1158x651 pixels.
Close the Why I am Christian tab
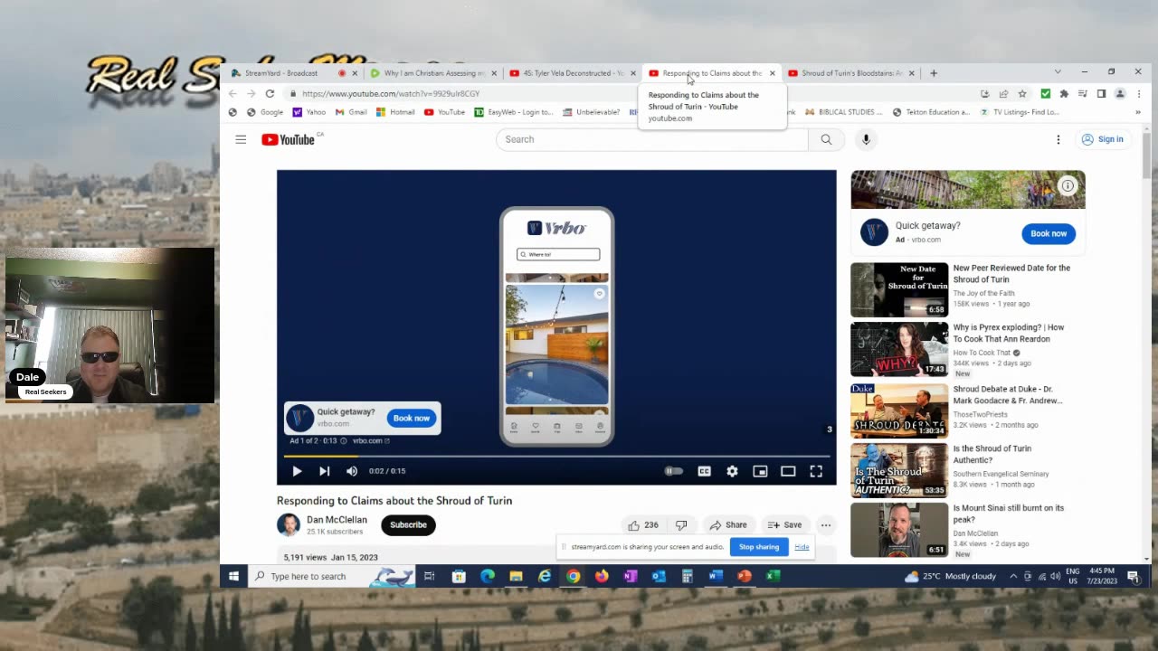pos(494,73)
